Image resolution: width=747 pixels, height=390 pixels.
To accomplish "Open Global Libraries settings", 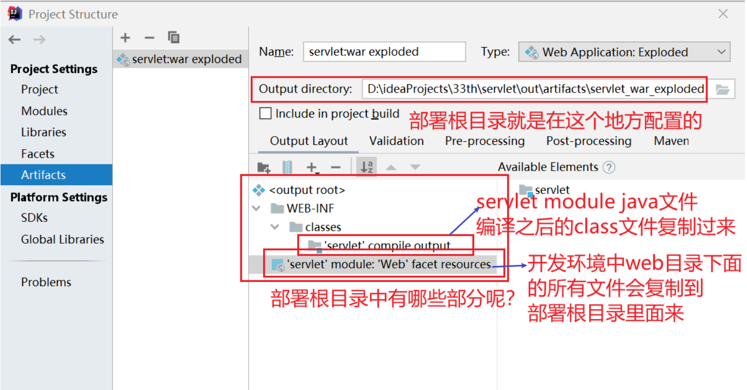I will click(x=62, y=239).
